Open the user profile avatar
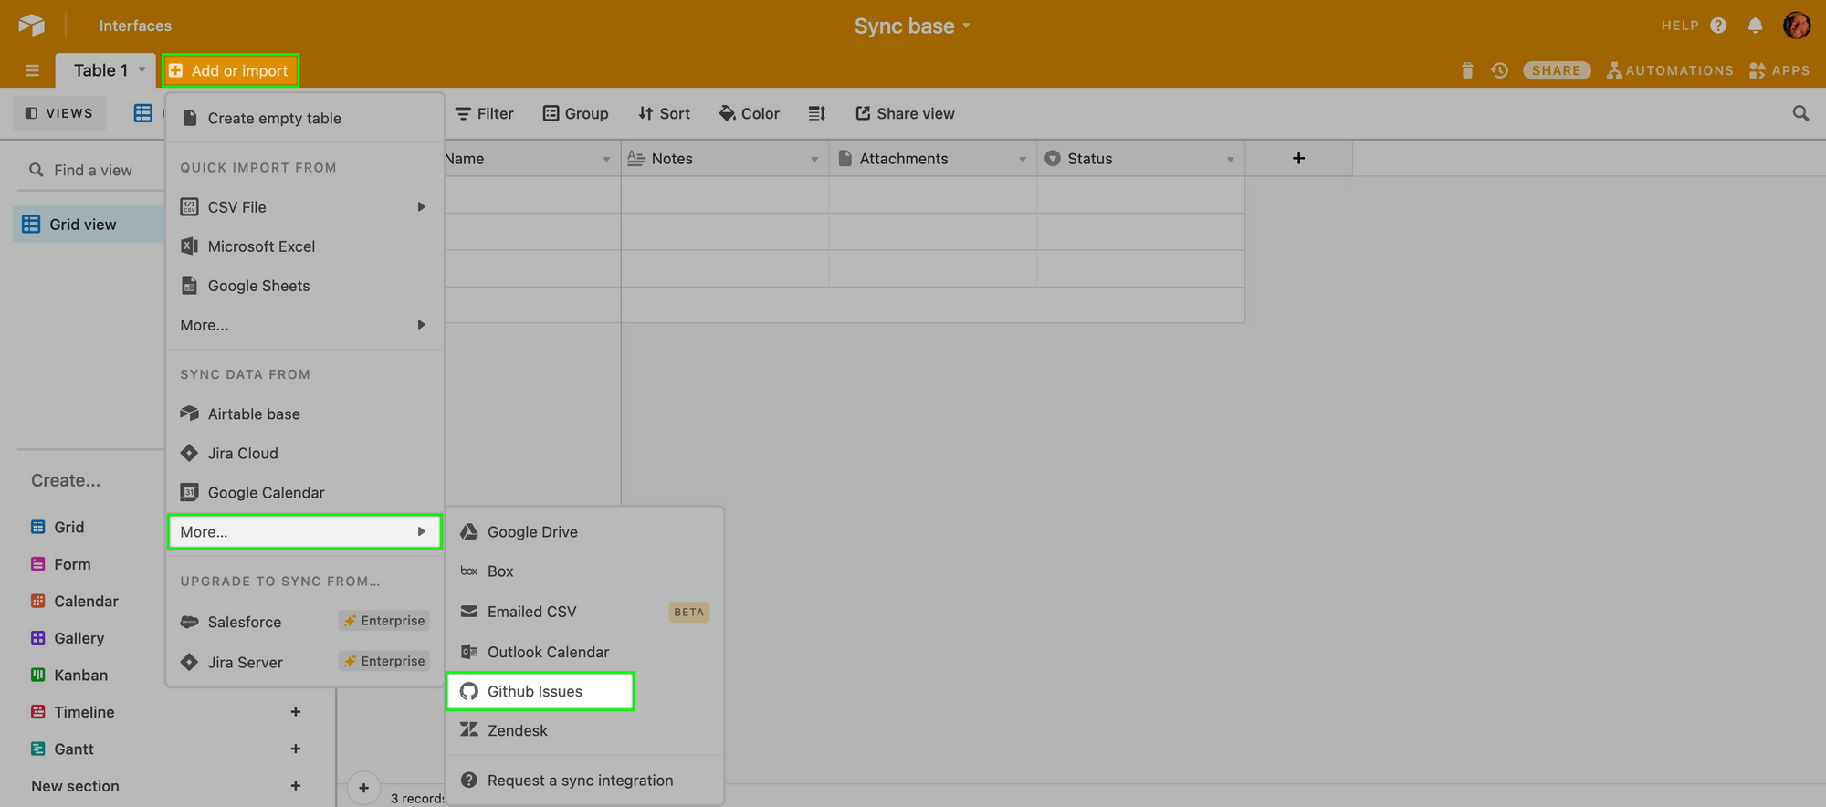 click(1796, 26)
